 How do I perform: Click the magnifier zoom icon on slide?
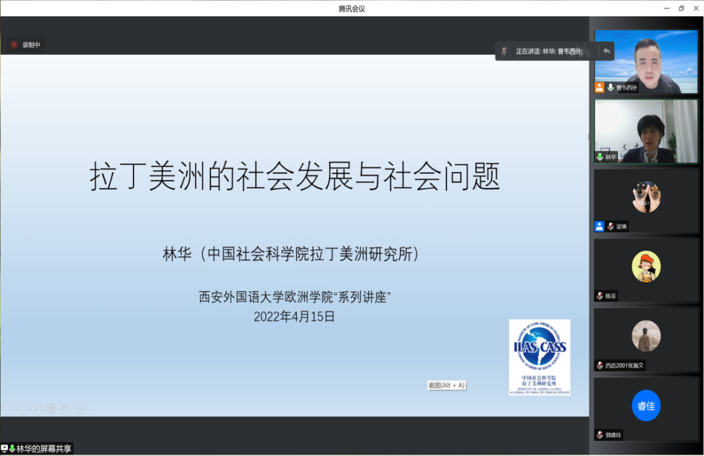pos(65,408)
